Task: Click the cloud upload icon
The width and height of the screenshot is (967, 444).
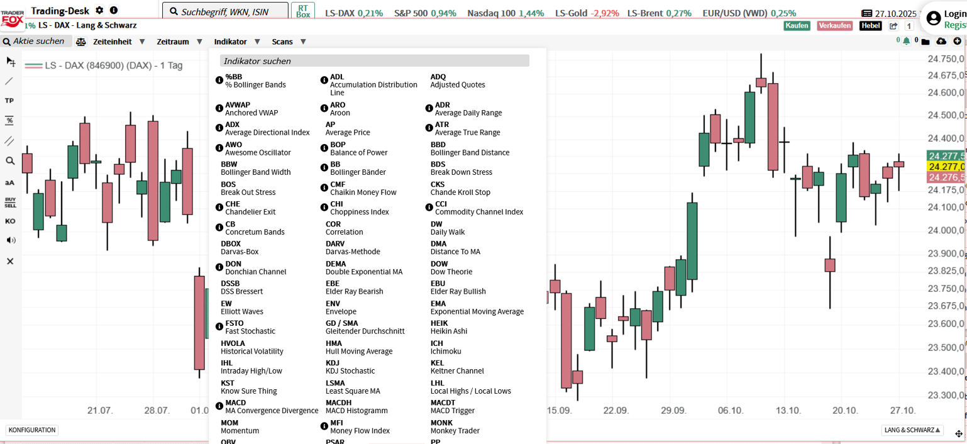Action: [941, 41]
